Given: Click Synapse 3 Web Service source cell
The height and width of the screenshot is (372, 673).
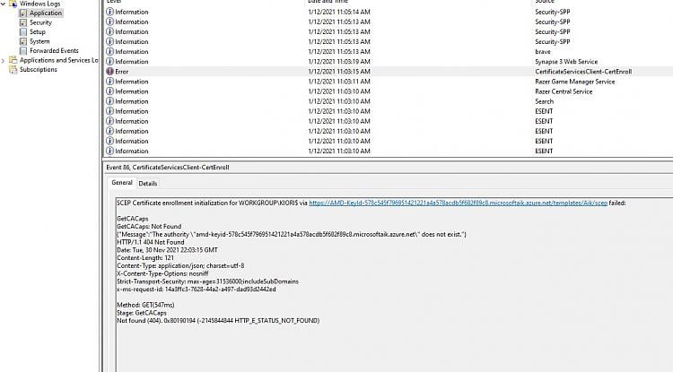Looking at the screenshot, I should (566, 62).
